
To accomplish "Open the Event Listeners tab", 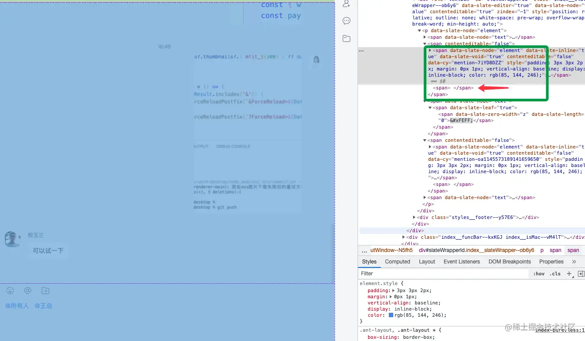I will coord(462,261).
